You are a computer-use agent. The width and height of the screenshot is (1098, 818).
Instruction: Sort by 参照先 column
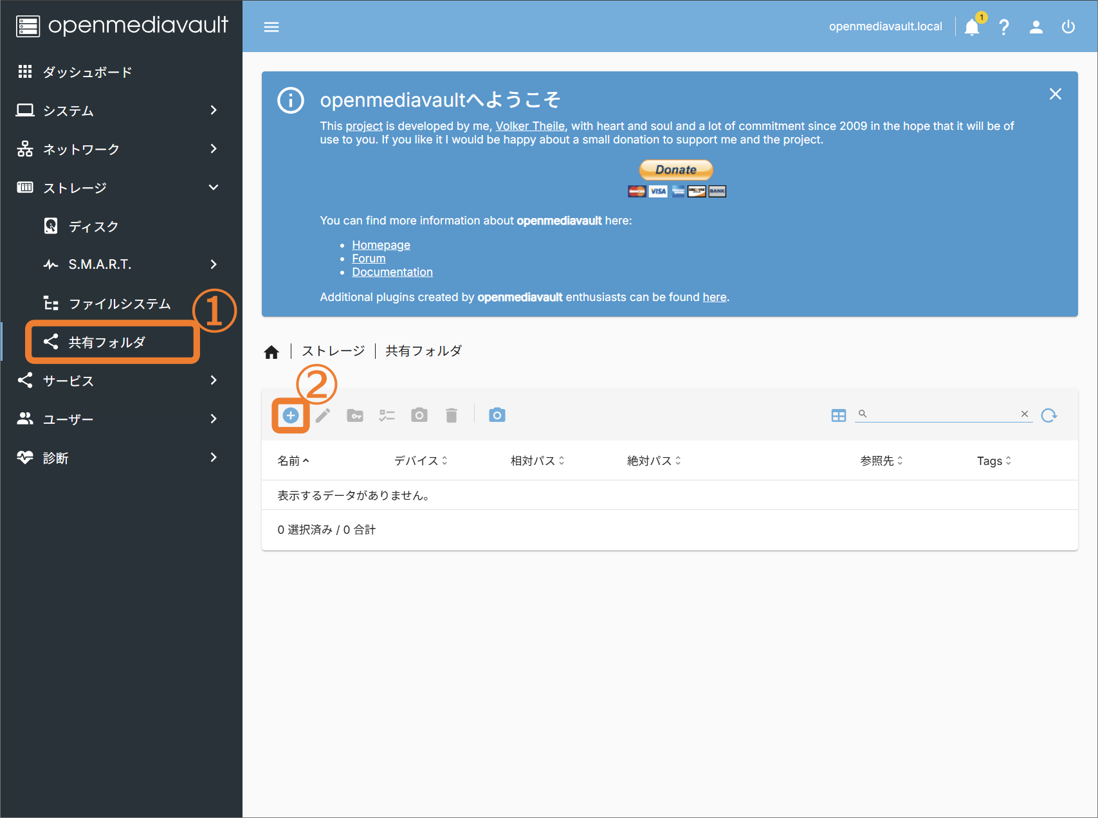coord(882,460)
